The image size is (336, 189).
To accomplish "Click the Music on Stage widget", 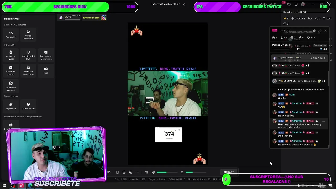I will [x=94, y=18].
